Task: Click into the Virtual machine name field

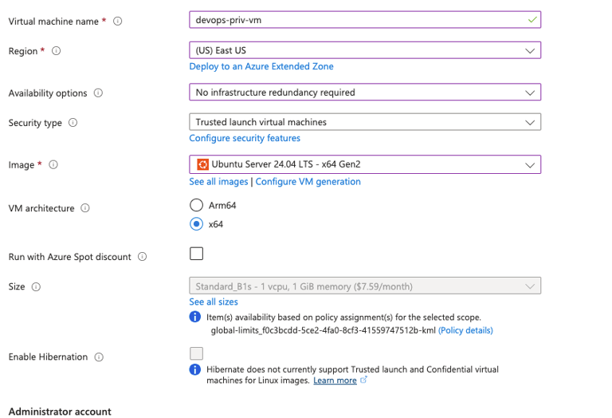Action: point(359,21)
